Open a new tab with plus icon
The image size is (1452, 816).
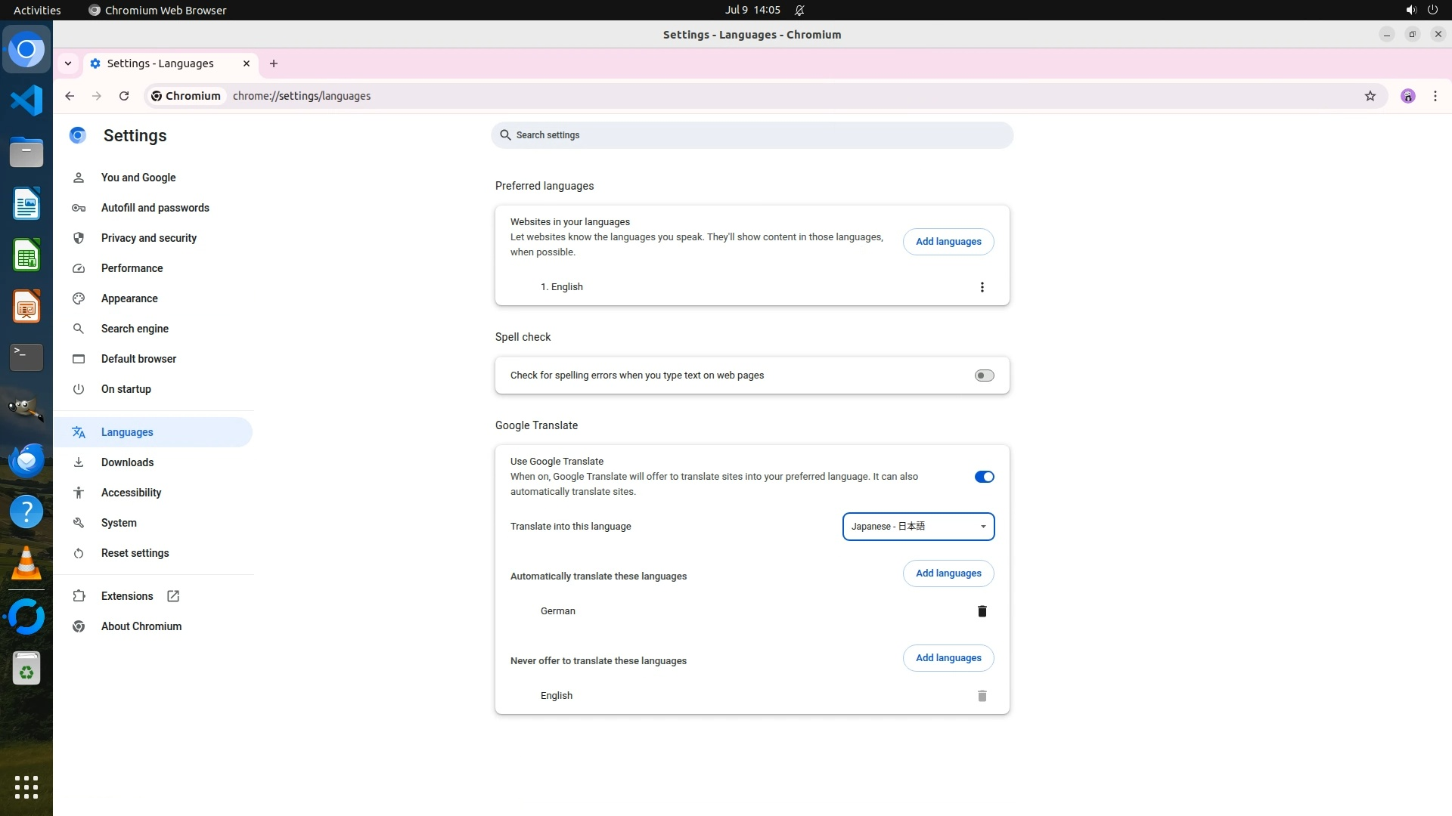point(274,63)
